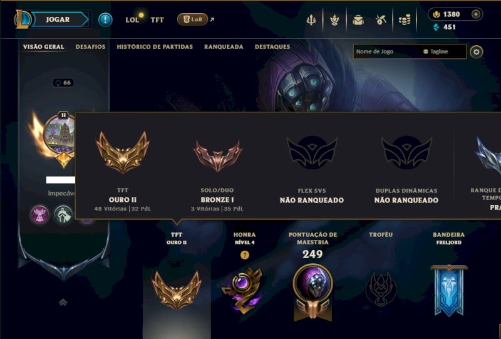Open the Desafios tab
Screen dimensions: 501x339
pos(90,47)
